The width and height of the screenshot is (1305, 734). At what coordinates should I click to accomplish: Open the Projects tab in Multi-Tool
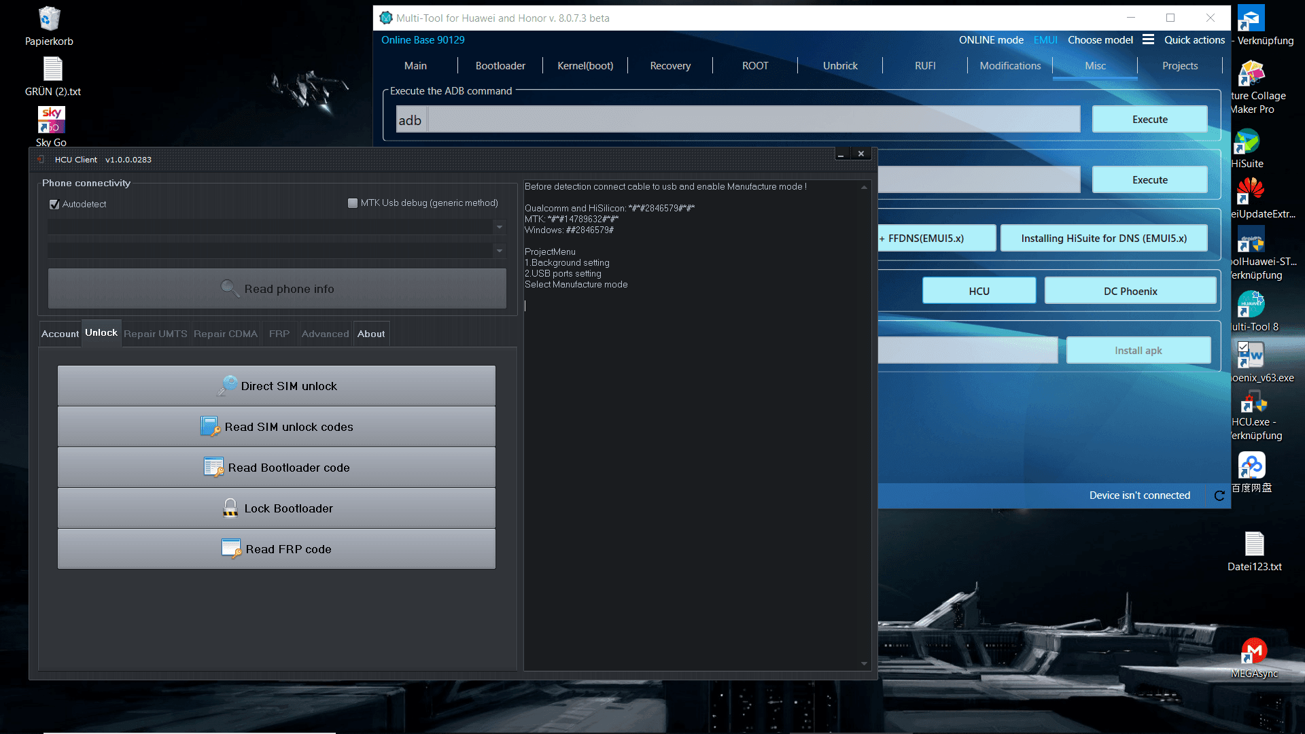(x=1180, y=66)
